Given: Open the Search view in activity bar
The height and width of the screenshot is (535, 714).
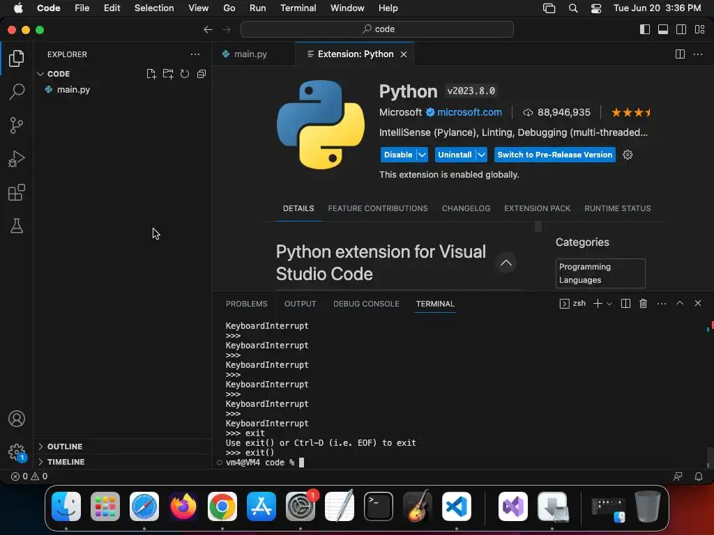Looking at the screenshot, I should (17, 91).
